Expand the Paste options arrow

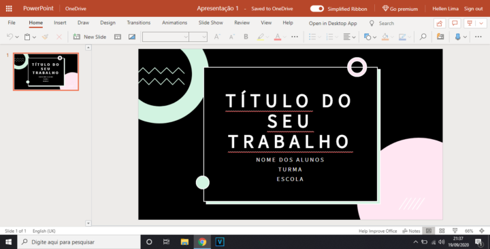pos(34,37)
